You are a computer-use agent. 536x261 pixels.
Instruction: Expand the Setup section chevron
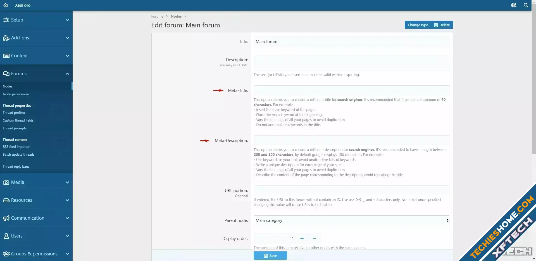pyautogui.click(x=67, y=20)
